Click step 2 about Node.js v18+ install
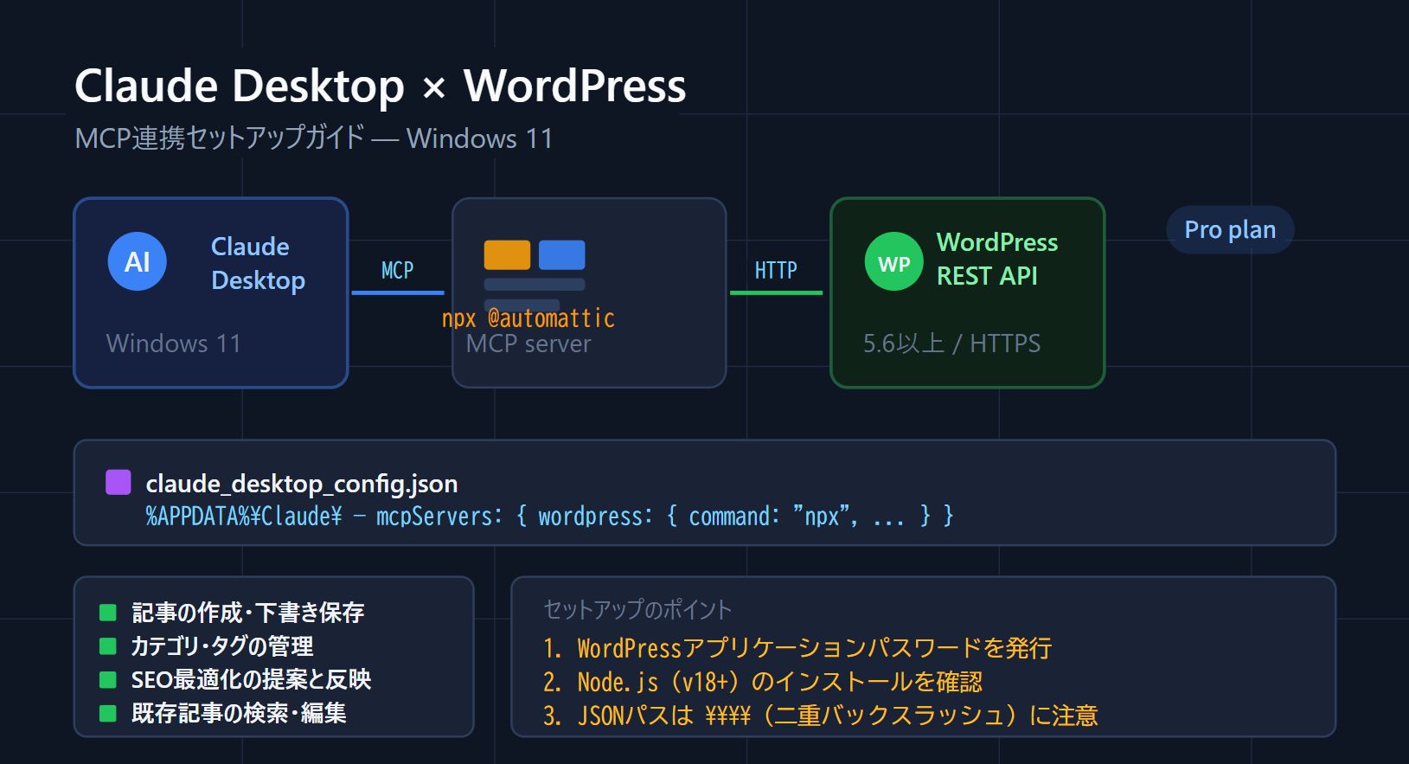The height and width of the screenshot is (764, 1409). click(762, 682)
